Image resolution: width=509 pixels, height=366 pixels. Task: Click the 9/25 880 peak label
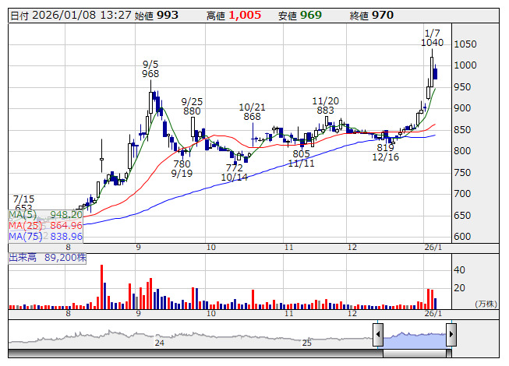click(192, 106)
